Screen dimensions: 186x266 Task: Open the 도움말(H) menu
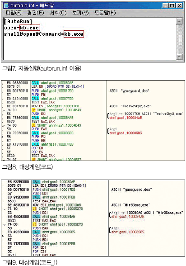point(105,13)
